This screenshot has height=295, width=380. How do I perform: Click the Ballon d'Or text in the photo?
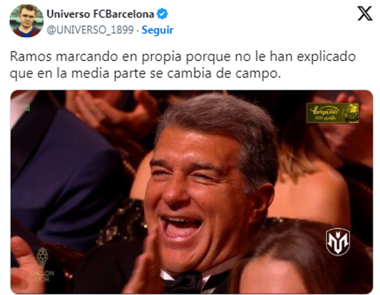pyautogui.click(x=42, y=276)
